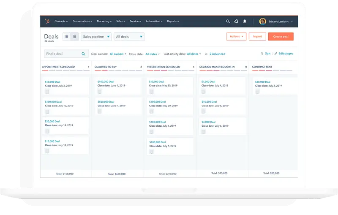Click the Import button
Viewport: 338px width, 215px height.
[257, 36]
